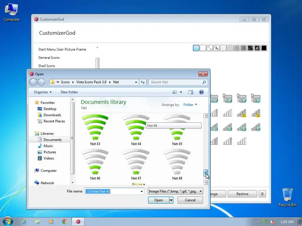Open the Organize menu

tap(43, 92)
